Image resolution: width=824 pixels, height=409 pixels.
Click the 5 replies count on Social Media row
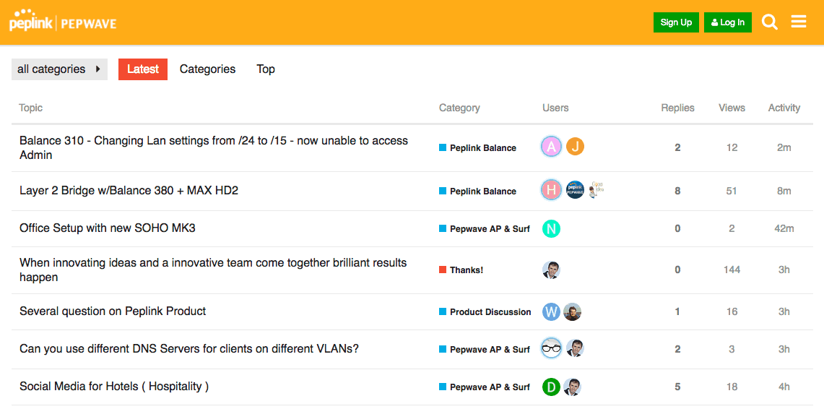(x=677, y=387)
